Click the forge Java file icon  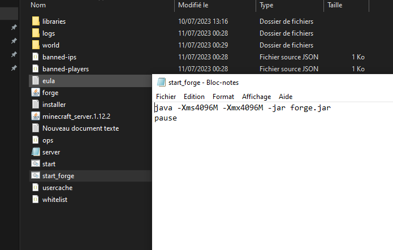pos(36,93)
